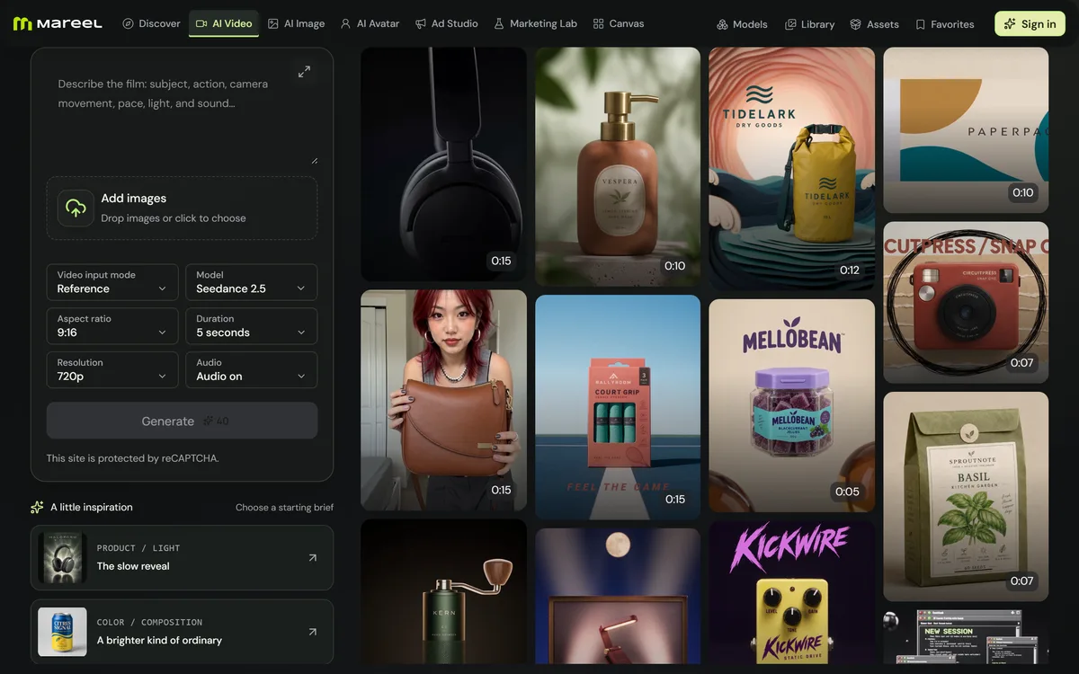Select the AI Video tab
1079x674 pixels.
pos(224,23)
